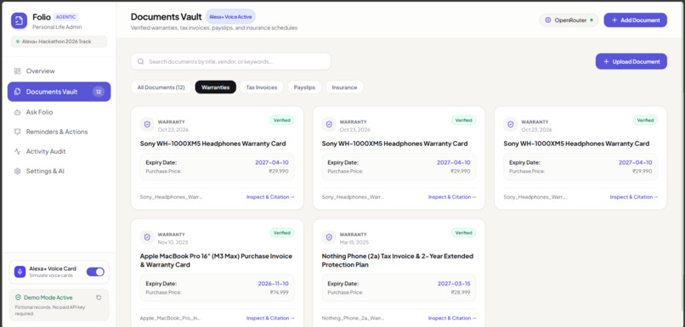Switch to the Tax Invoices filter

point(262,87)
